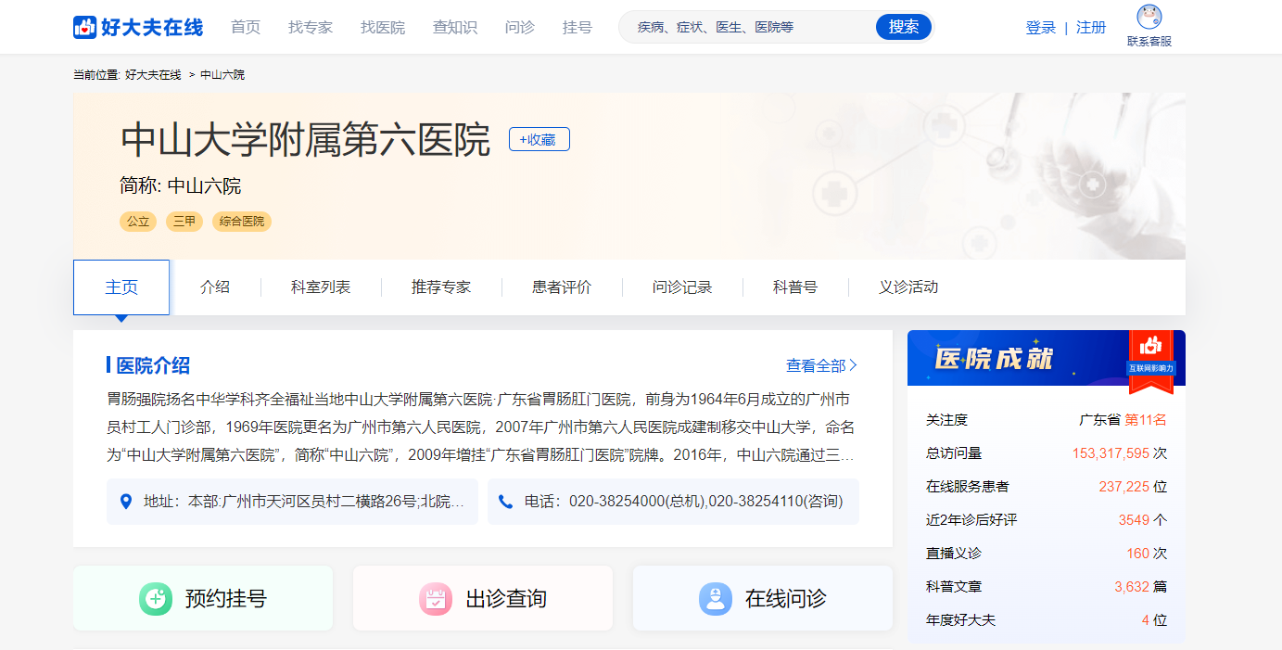The width and height of the screenshot is (1282, 650).
Task: Click online patients value 237,225
Action: pyautogui.click(x=1124, y=487)
